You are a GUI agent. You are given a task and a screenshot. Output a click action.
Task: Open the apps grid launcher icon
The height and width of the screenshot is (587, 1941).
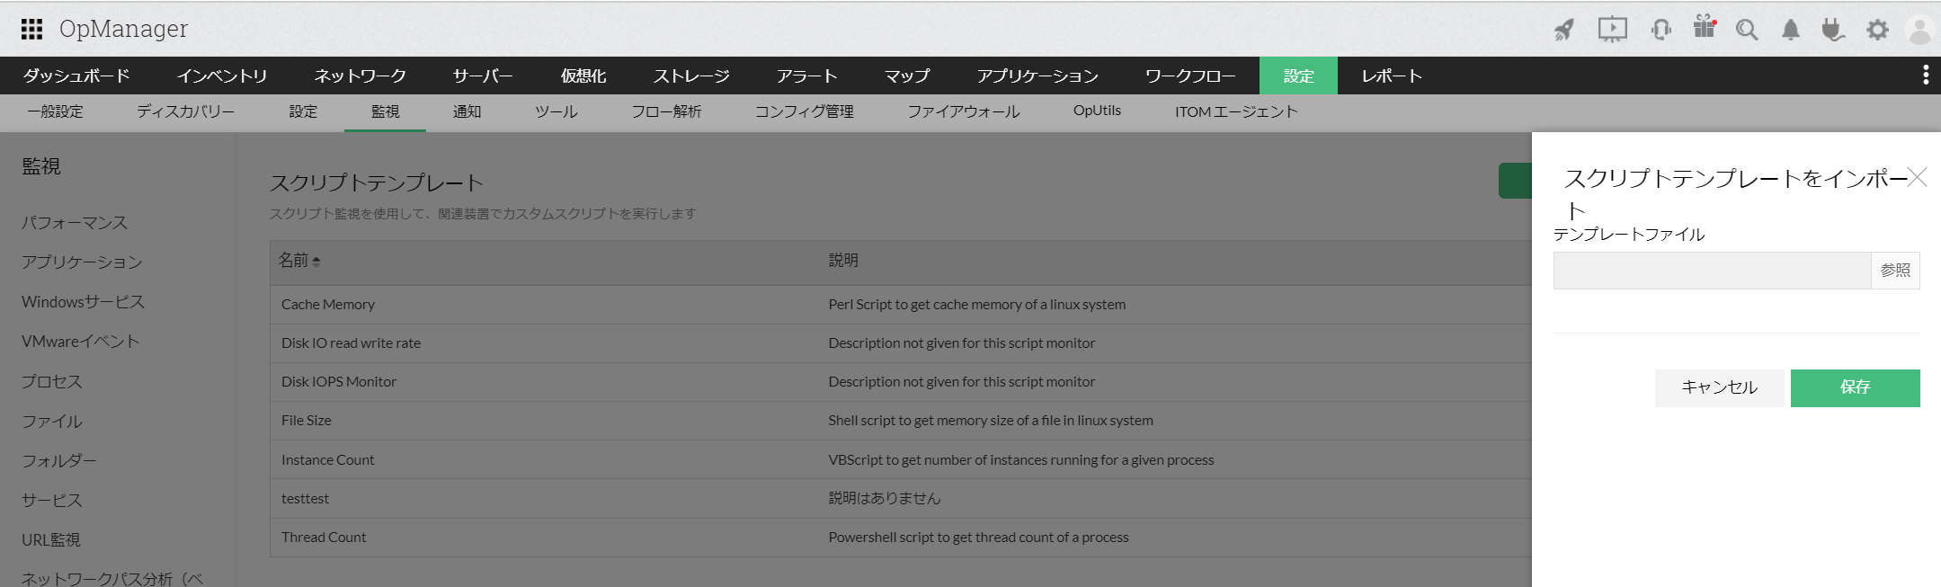[31, 30]
